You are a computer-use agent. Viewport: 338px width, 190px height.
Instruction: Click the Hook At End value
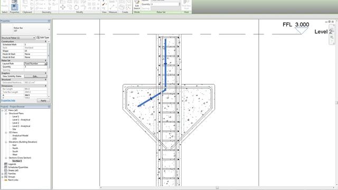35,58
